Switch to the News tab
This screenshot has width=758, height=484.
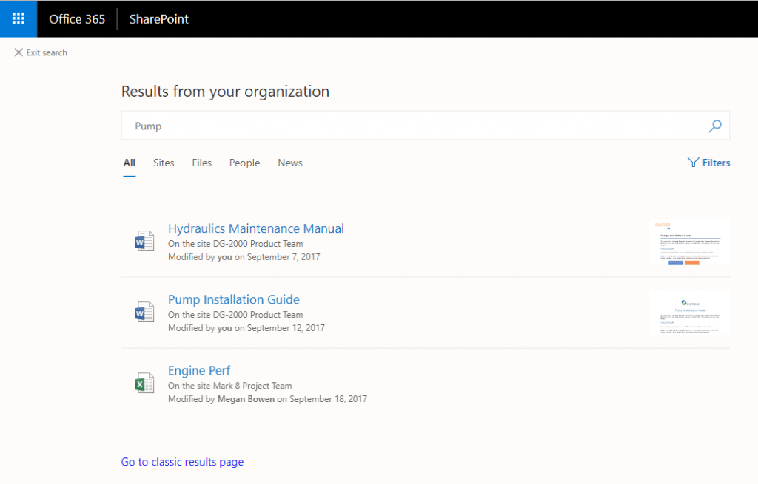(x=290, y=163)
